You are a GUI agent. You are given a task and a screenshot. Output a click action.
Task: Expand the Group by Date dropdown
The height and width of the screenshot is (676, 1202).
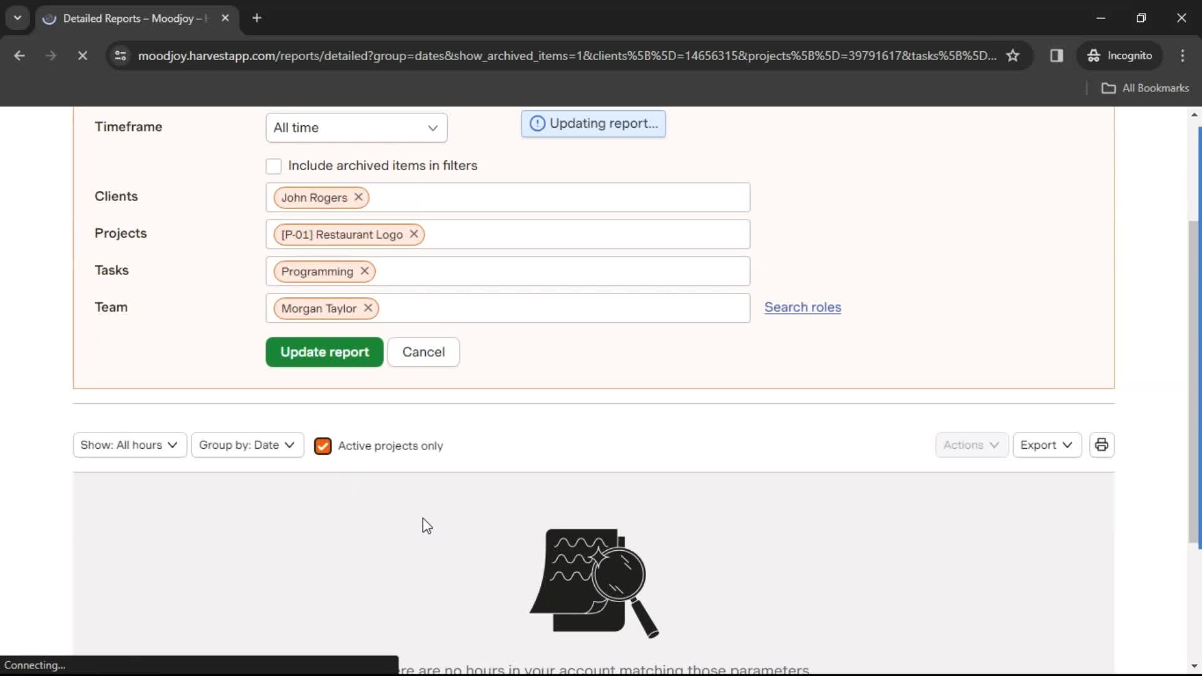click(x=247, y=445)
